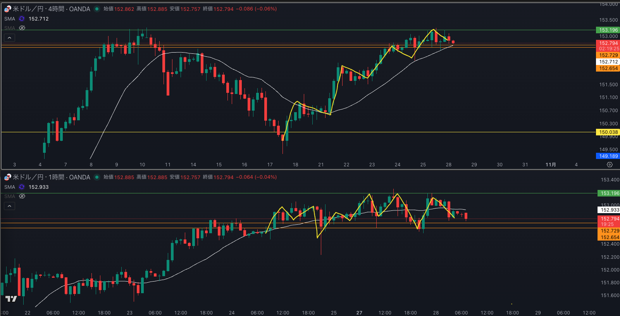This screenshot has width=620, height=316.
Task: Click the TradingView logo at bottom left
Action: [11, 299]
